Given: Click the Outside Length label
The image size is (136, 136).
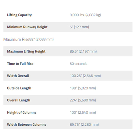Looking at the screenshot, I should click(19, 88).
